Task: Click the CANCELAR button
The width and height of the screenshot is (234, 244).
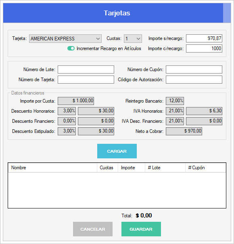Action: pyautogui.click(x=93, y=229)
